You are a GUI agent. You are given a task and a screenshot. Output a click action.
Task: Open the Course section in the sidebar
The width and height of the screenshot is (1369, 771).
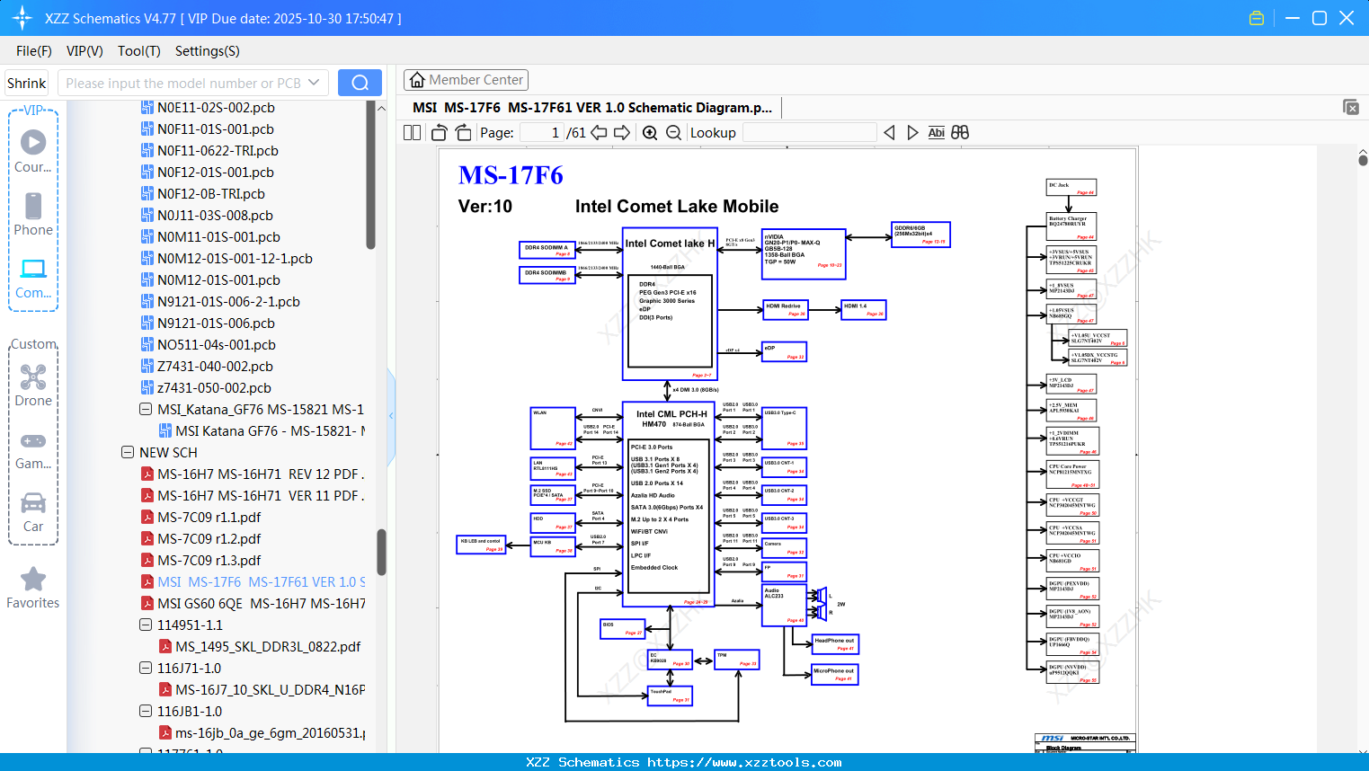pos(33,151)
